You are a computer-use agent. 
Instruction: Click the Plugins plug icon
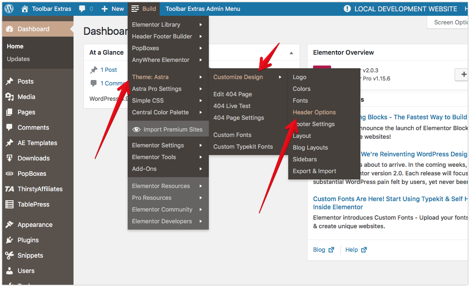pyautogui.click(x=9, y=240)
